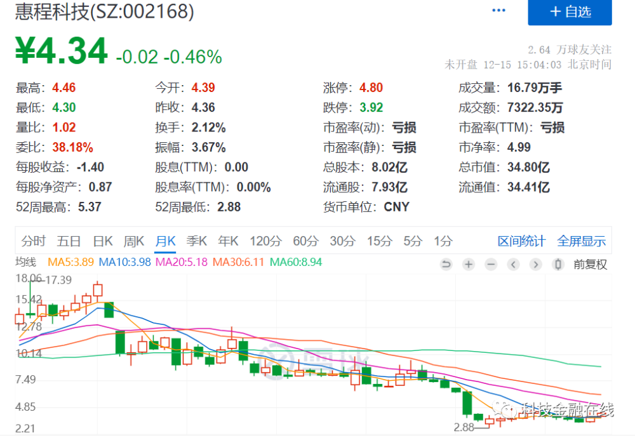Click the 涨停 value 4.80

[x=371, y=88]
